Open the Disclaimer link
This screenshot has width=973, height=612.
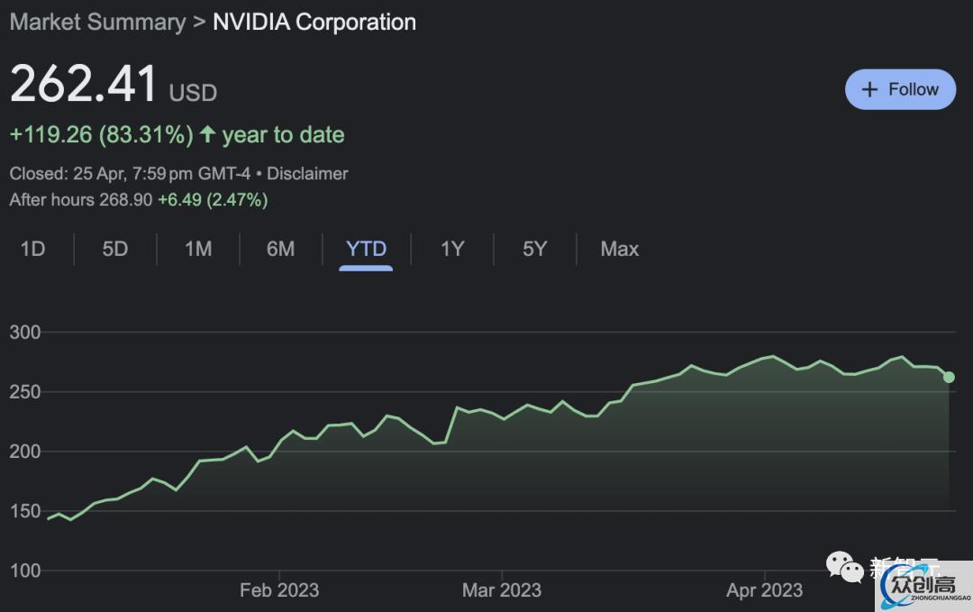[x=307, y=173]
